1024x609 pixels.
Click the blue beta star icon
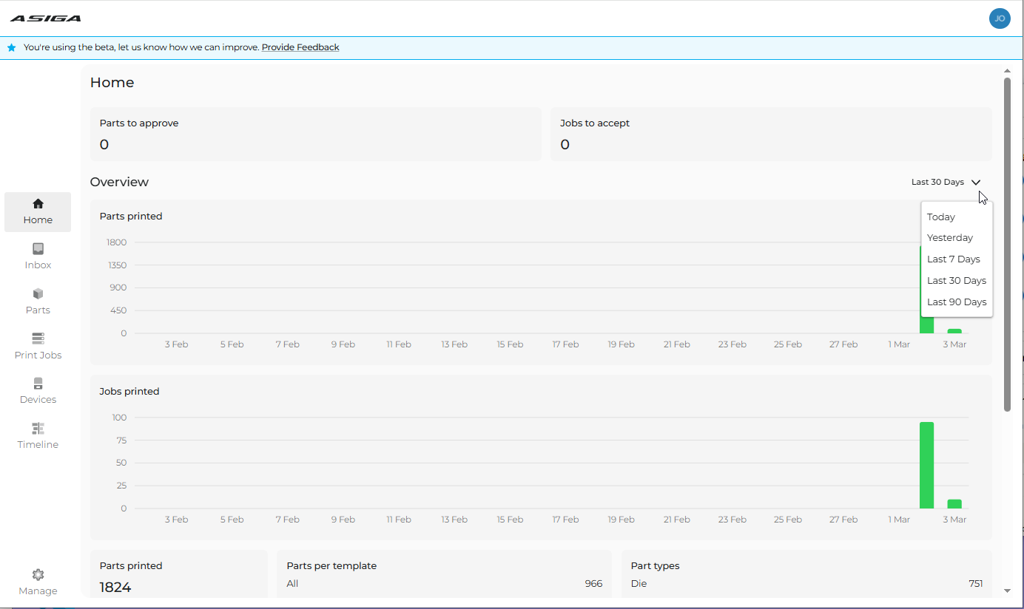point(12,47)
